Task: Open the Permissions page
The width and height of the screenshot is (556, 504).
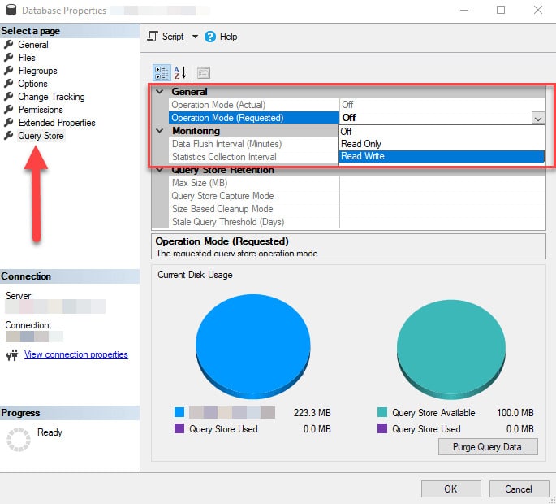Action: (41, 110)
